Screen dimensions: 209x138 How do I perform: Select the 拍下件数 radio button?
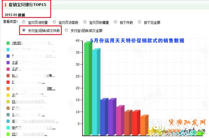click(115, 22)
